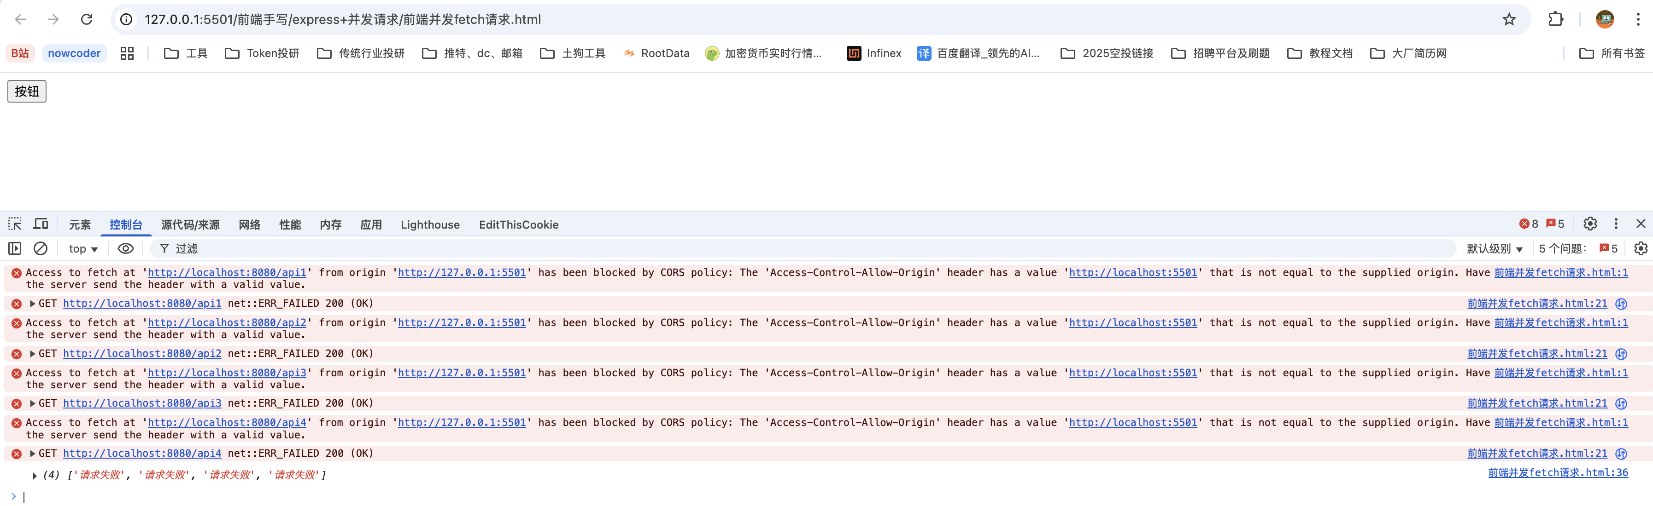Open the 工具 bookmark folder
This screenshot has height=506, width=1653.
coord(186,53)
